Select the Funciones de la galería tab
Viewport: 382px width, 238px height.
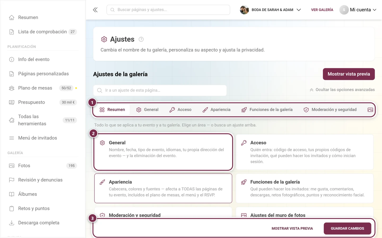tap(267, 110)
